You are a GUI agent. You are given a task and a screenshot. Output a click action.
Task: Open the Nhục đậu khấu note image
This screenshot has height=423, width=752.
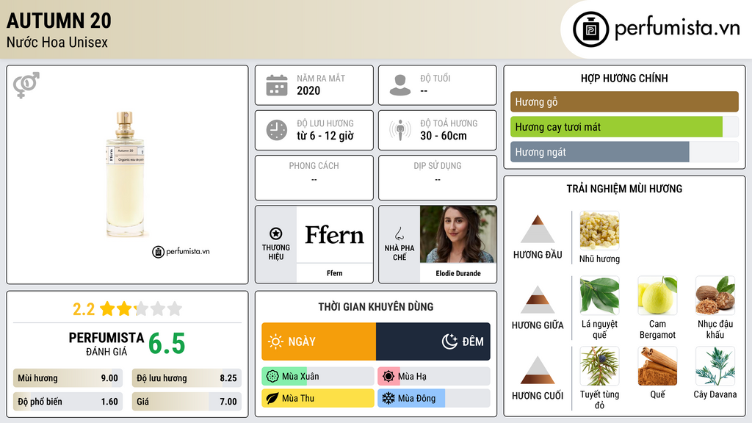coord(715,295)
